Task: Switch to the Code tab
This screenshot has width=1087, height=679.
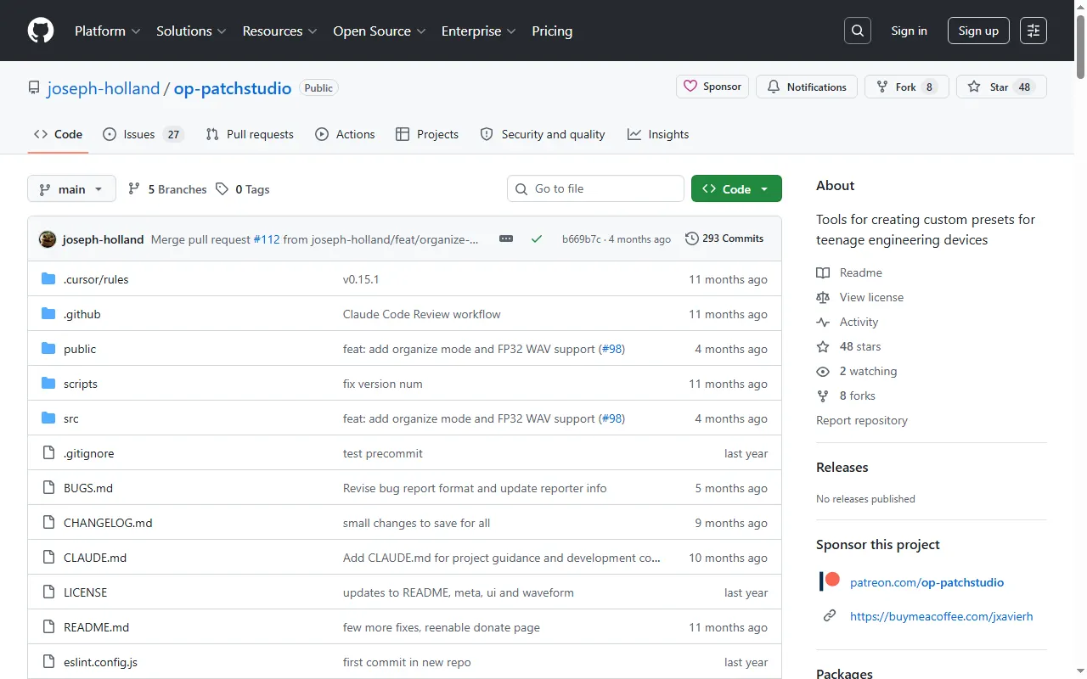Action: pos(58,134)
